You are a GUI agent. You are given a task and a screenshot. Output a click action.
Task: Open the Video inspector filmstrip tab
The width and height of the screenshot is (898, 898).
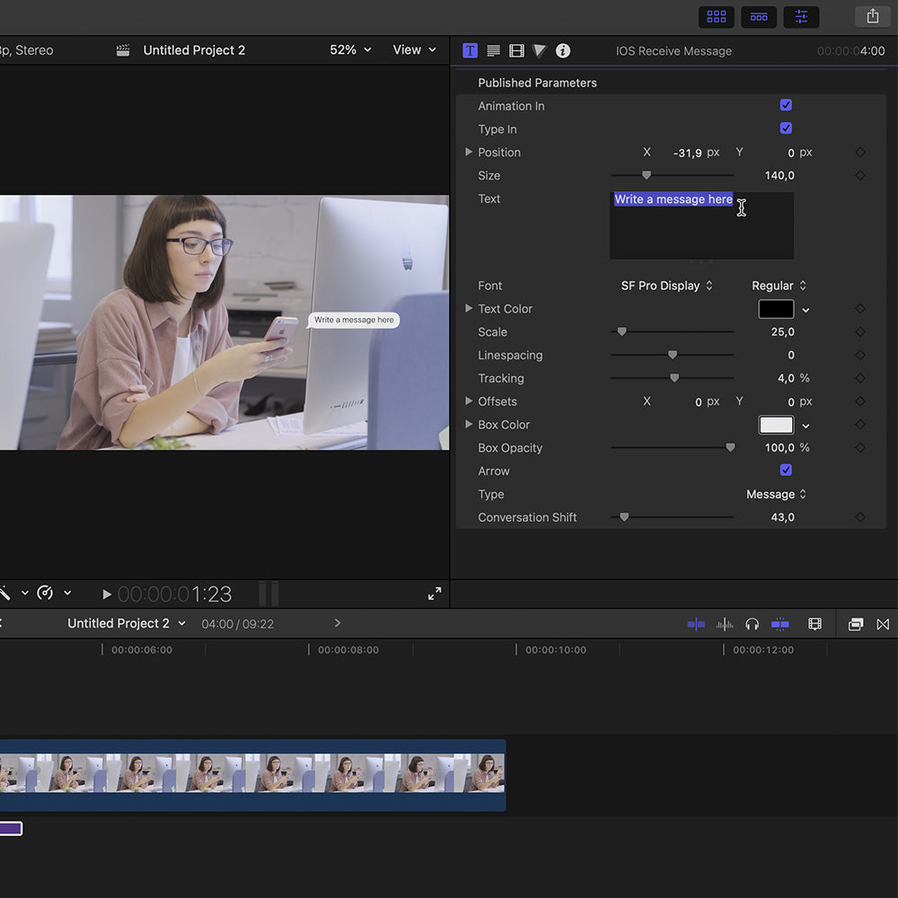click(516, 51)
